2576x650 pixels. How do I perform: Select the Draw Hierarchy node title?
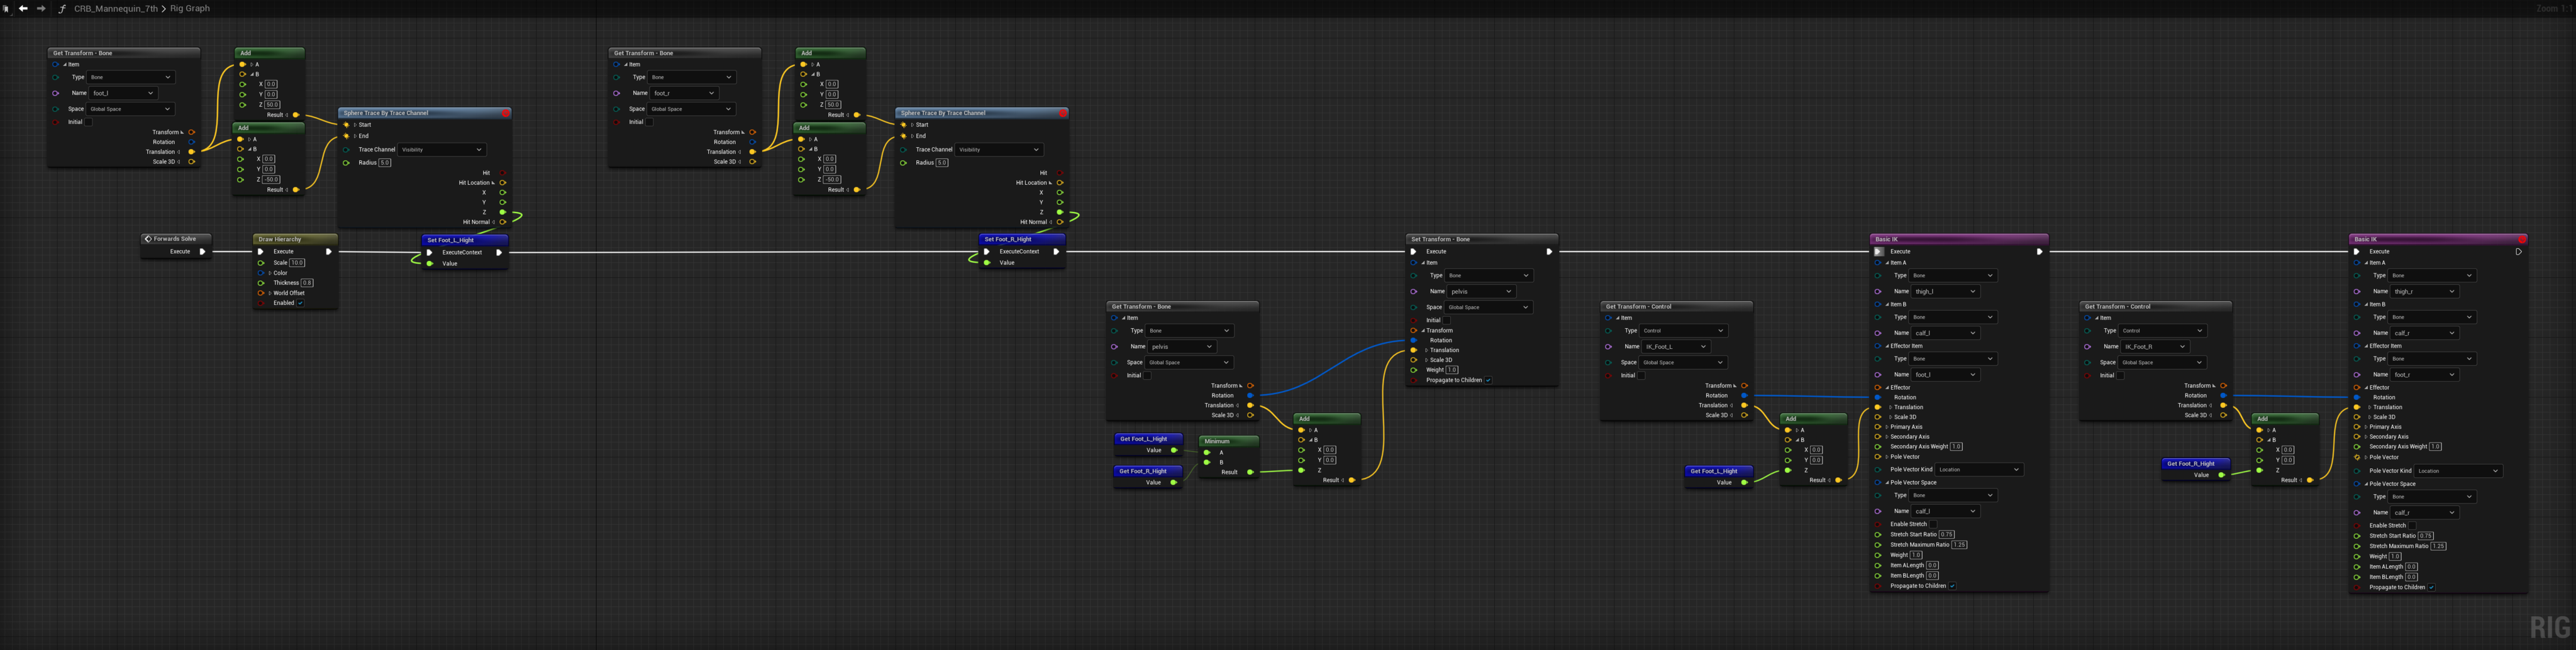click(280, 239)
